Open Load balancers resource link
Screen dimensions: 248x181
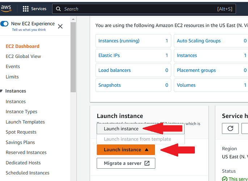pos(114,70)
